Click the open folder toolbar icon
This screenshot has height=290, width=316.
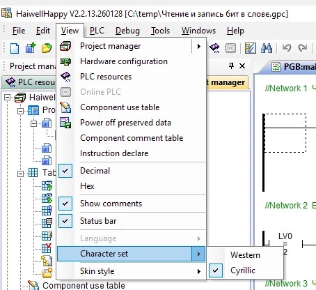pos(47,48)
